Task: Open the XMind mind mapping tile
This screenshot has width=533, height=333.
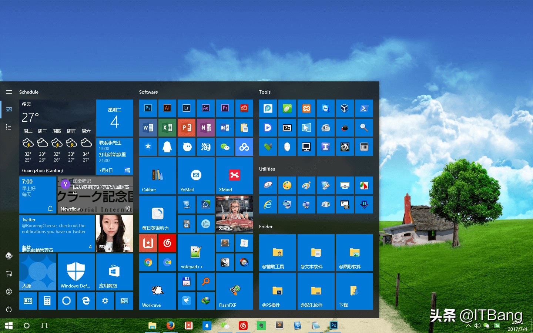Action: tap(234, 176)
